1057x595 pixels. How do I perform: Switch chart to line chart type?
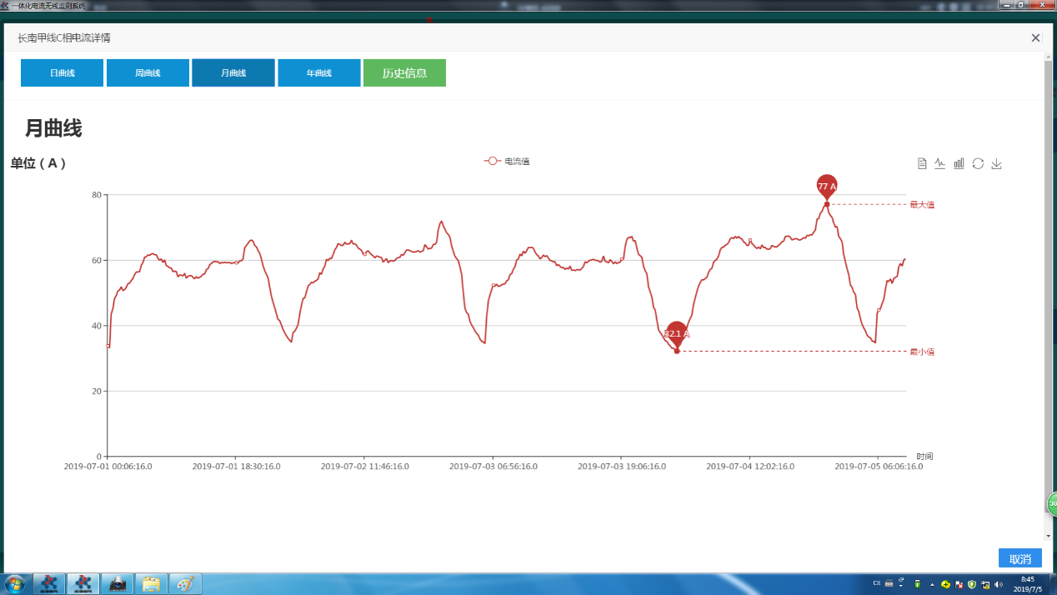(x=940, y=163)
